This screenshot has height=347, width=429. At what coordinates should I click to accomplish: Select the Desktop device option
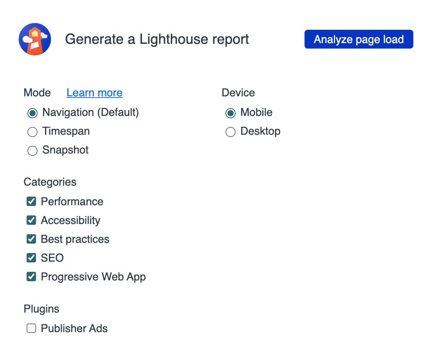tap(230, 132)
